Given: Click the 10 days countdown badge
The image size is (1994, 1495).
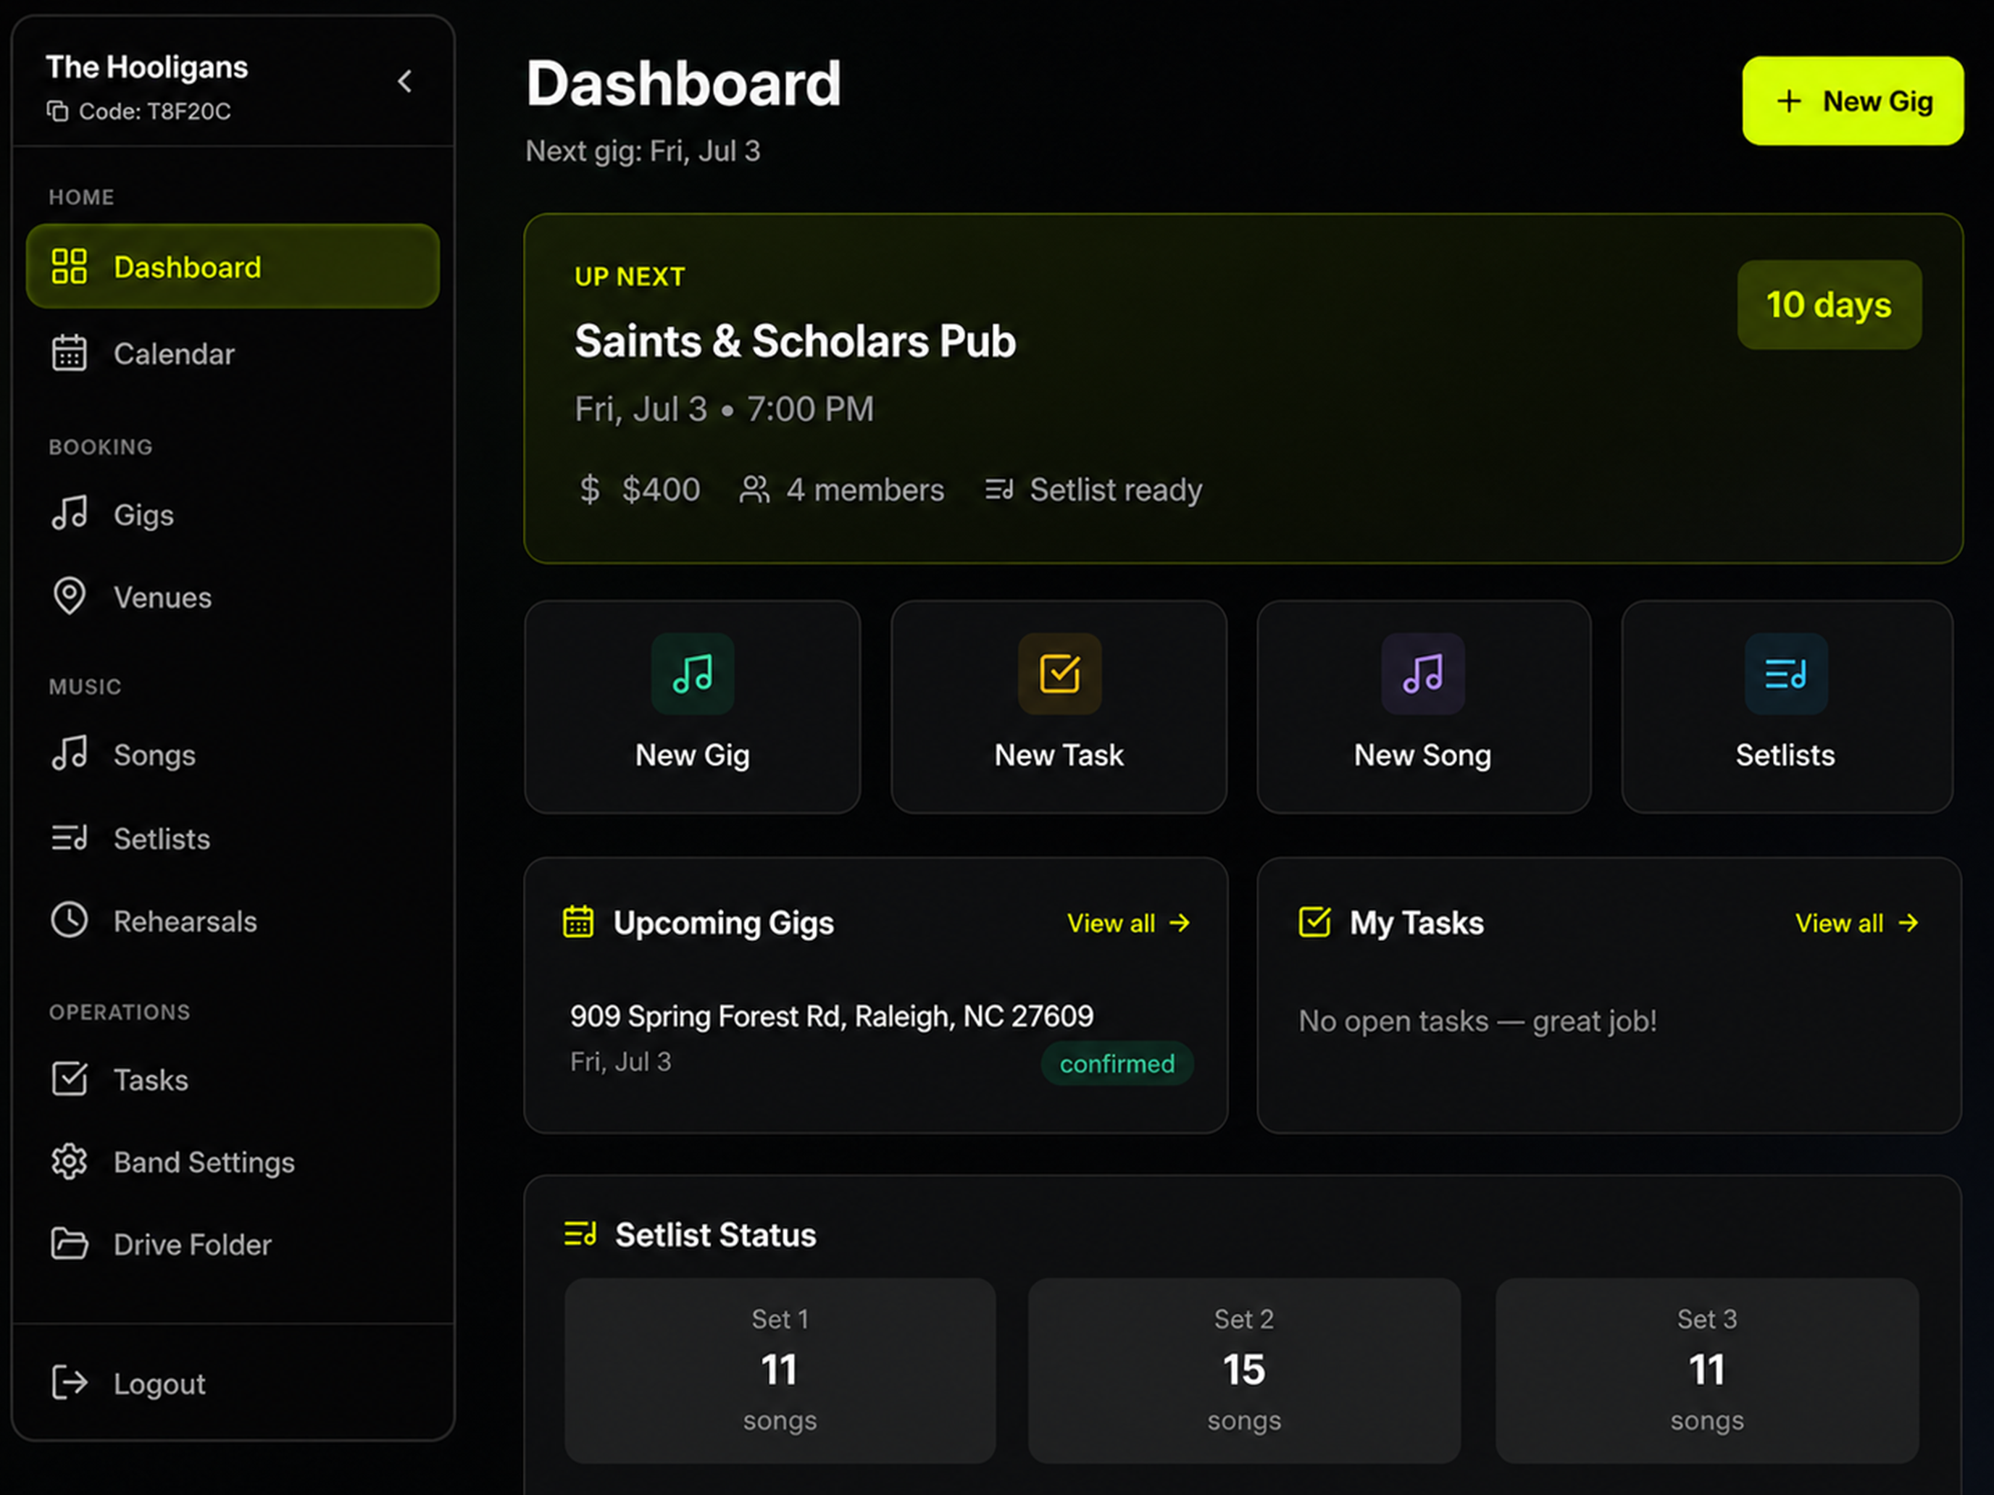Looking at the screenshot, I should pos(1828,305).
